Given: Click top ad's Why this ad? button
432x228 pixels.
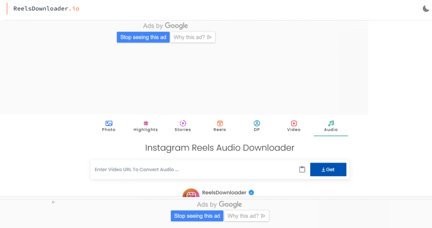Looking at the screenshot, I should (193, 38).
